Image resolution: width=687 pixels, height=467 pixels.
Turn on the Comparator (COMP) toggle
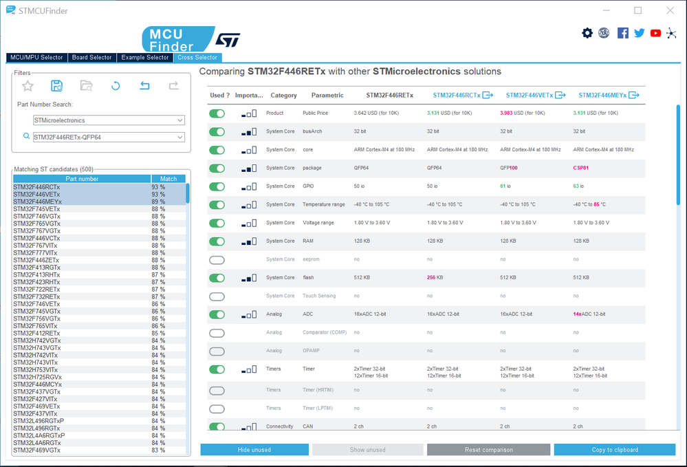pos(217,333)
